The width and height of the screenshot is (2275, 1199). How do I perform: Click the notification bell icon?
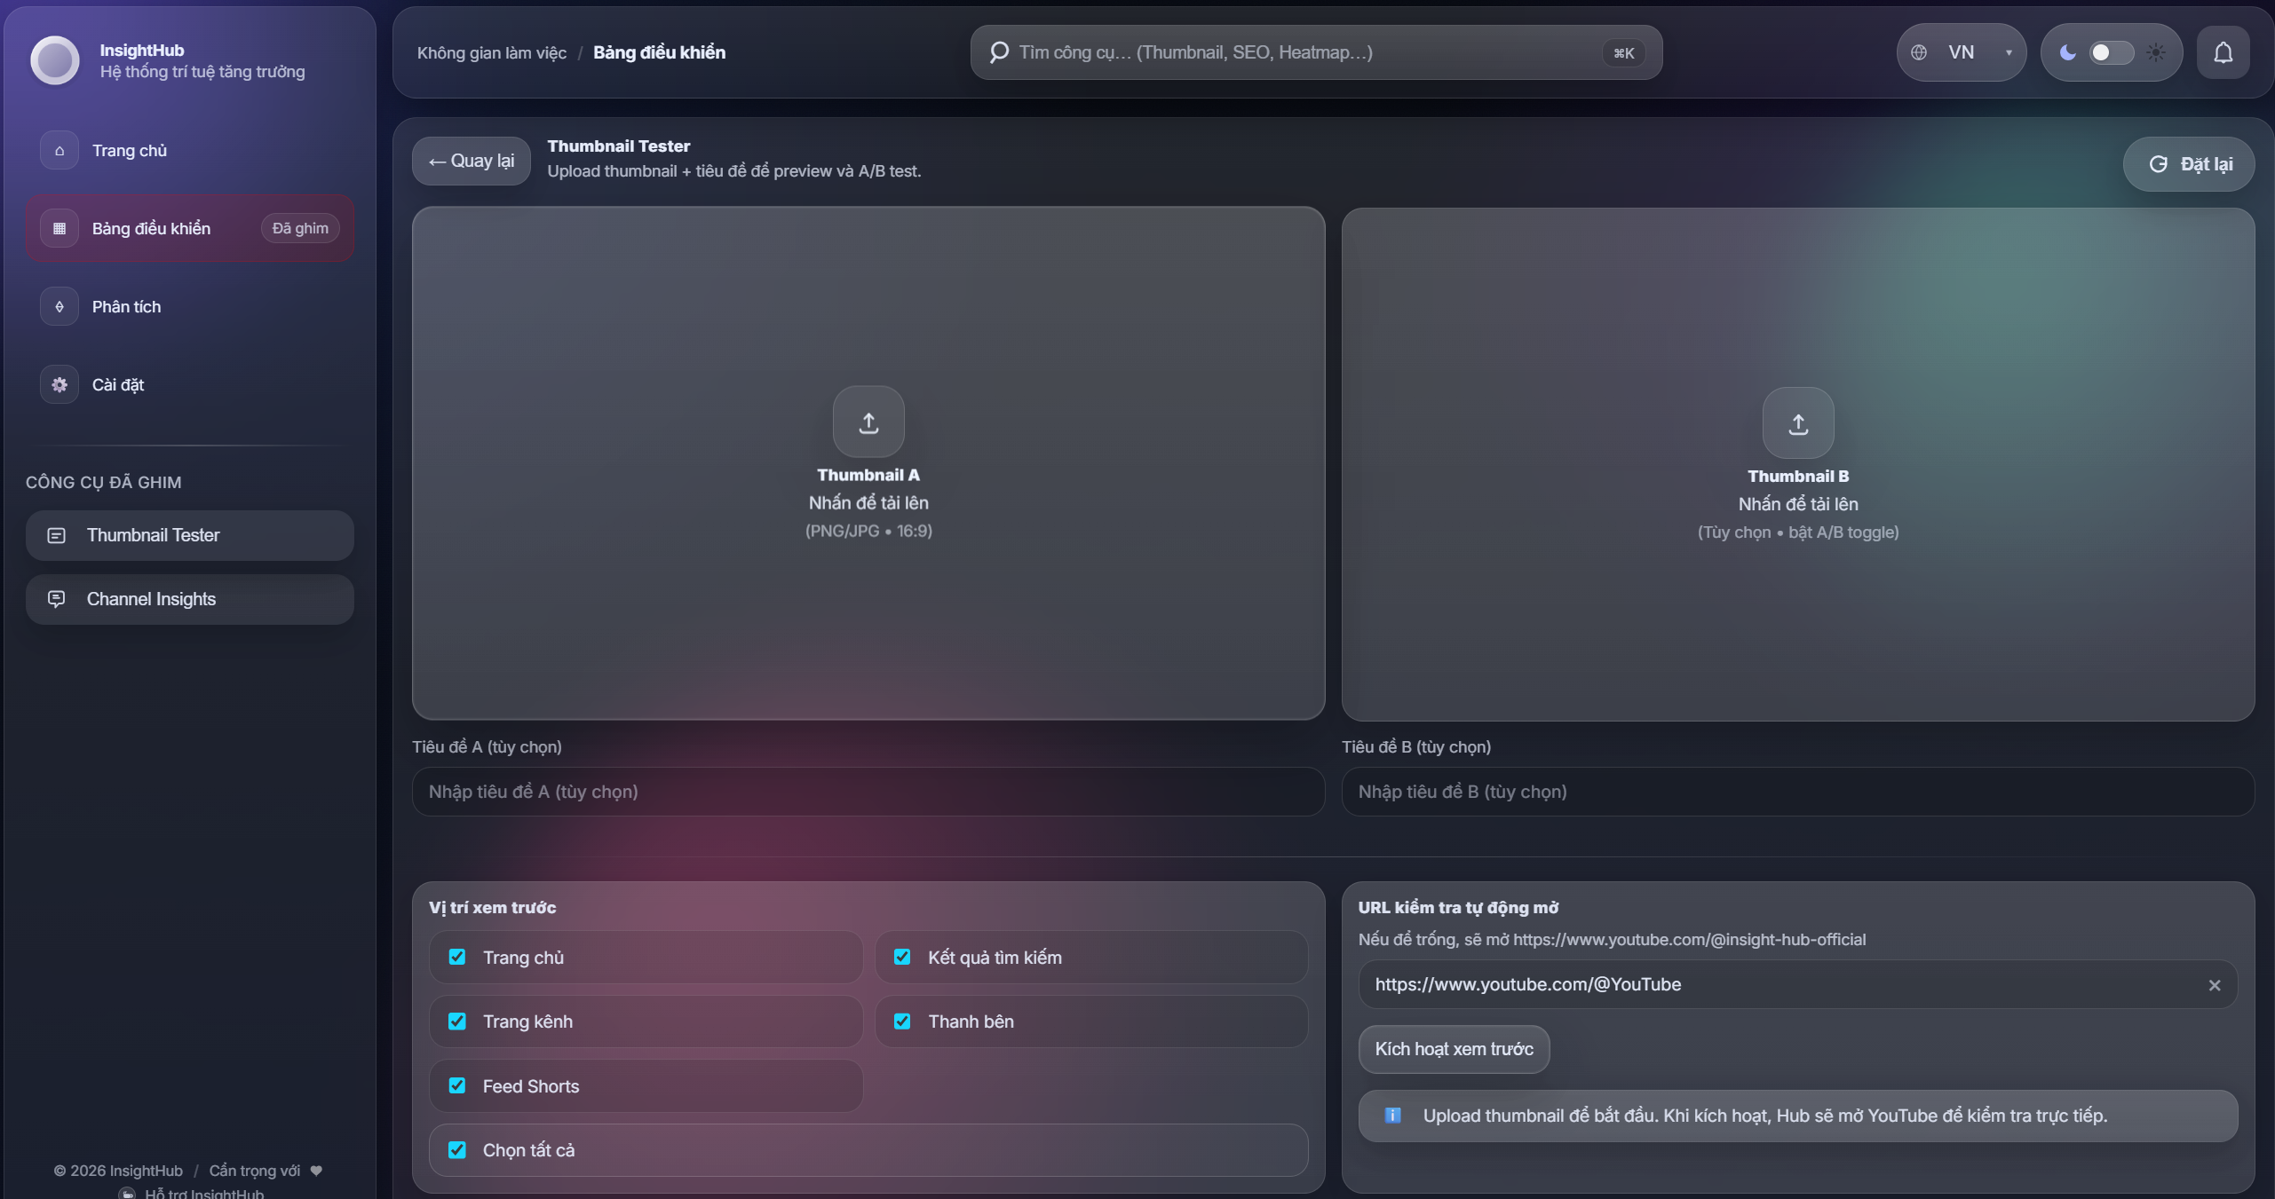pyautogui.click(x=2223, y=52)
